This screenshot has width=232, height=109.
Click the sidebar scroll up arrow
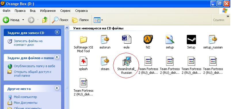coord(67,28)
